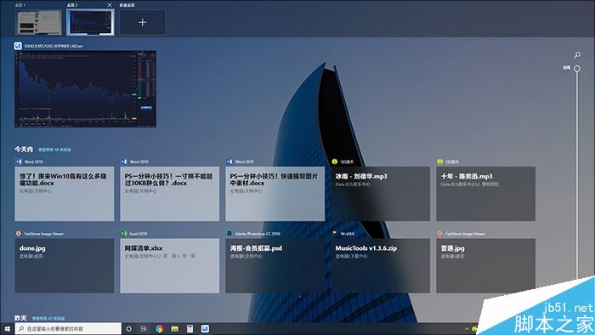Click the timeline scroll slider handle
The image size is (595, 335).
[x=577, y=69]
